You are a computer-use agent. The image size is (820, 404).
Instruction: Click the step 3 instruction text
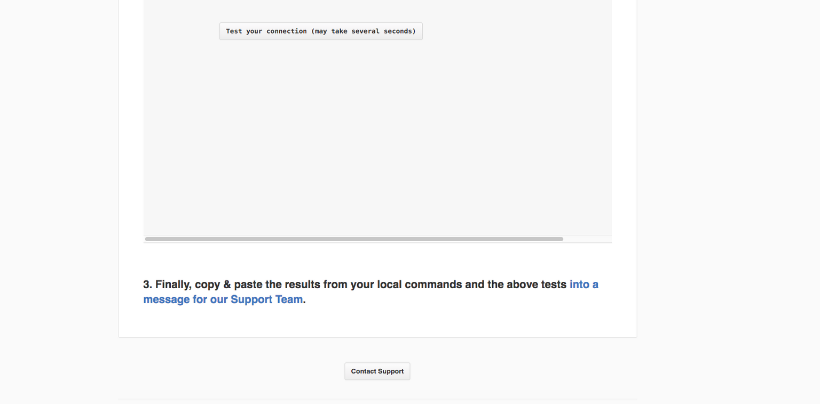point(370,292)
